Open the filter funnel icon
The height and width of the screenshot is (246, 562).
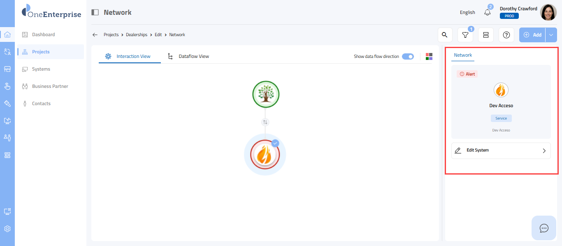pyautogui.click(x=465, y=35)
